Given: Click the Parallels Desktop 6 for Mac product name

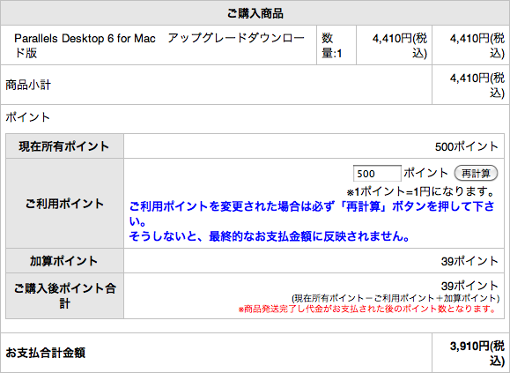Looking at the screenshot, I should point(159,46).
